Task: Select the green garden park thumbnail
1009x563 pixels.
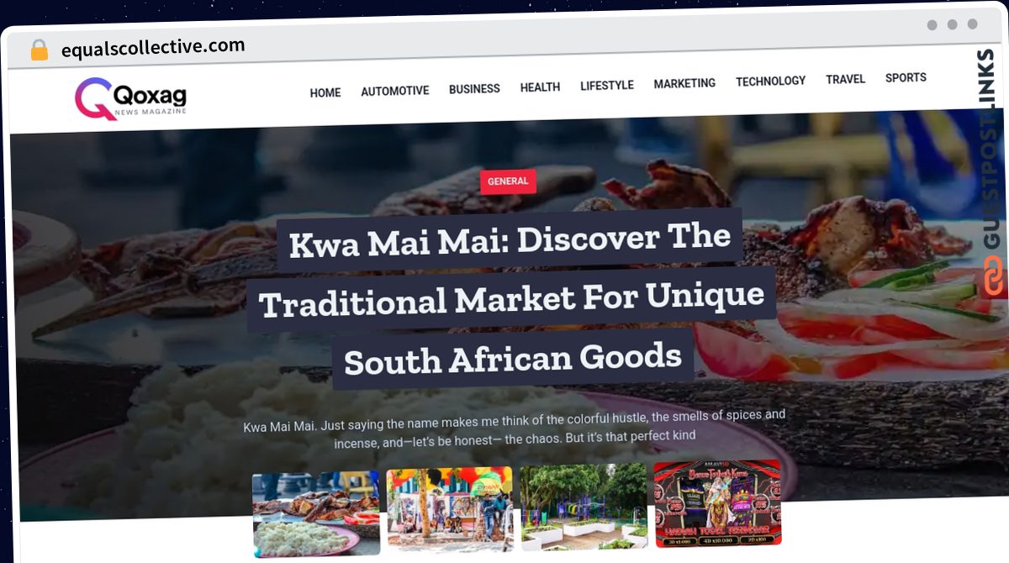Action: [x=584, y=506]
